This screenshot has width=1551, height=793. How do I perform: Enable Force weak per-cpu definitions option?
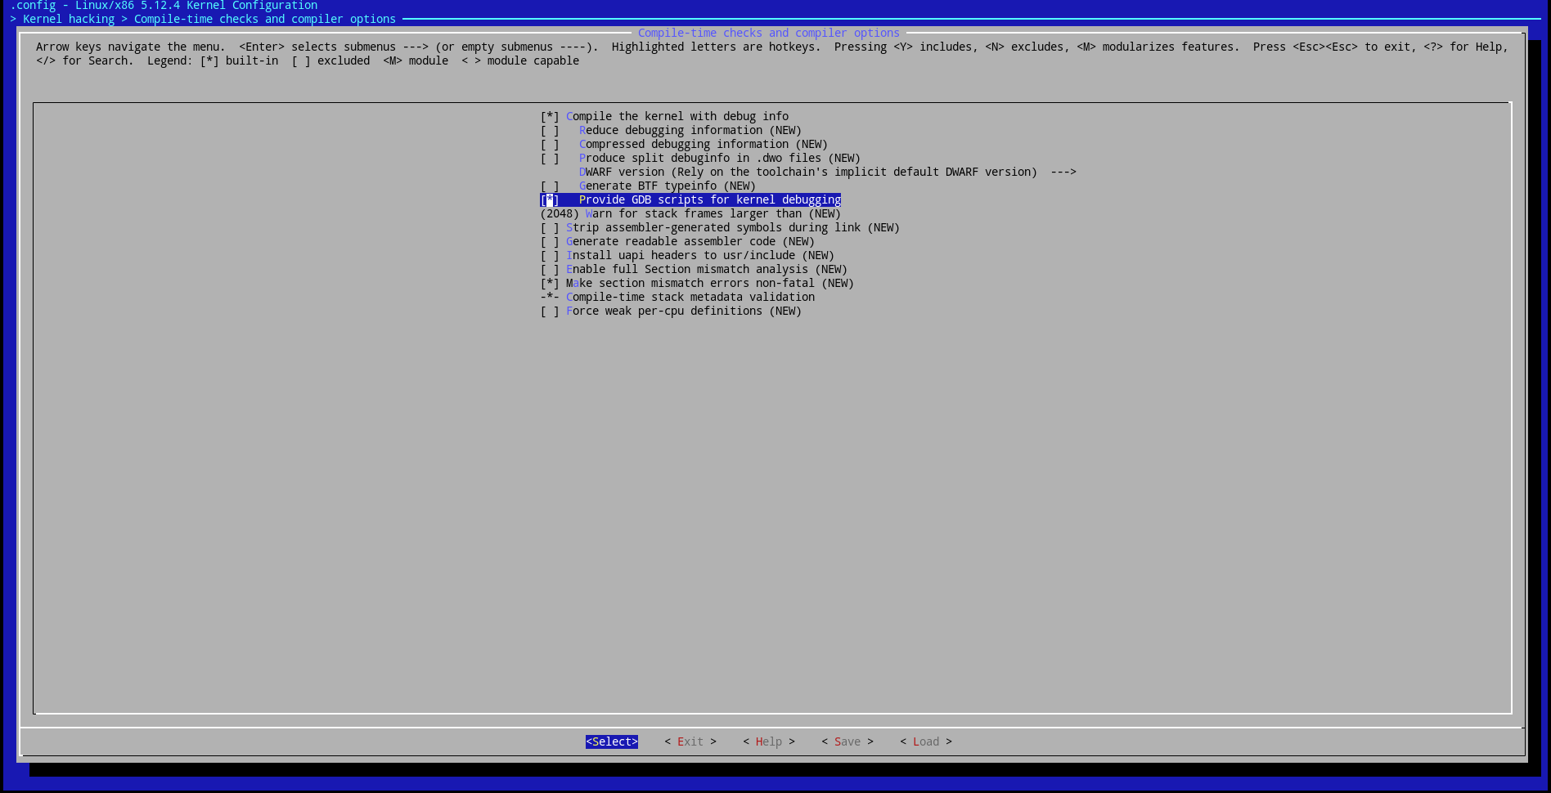(550, 311)
